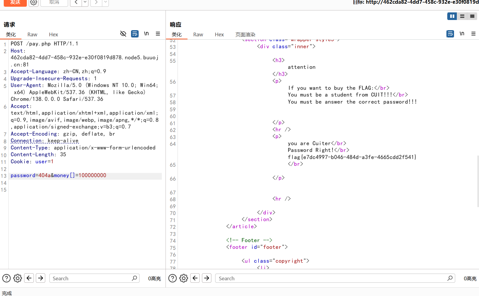Open help for the request search bar
Image resolution: width=479 pixels, height=296 pixels.
point(6,278)
